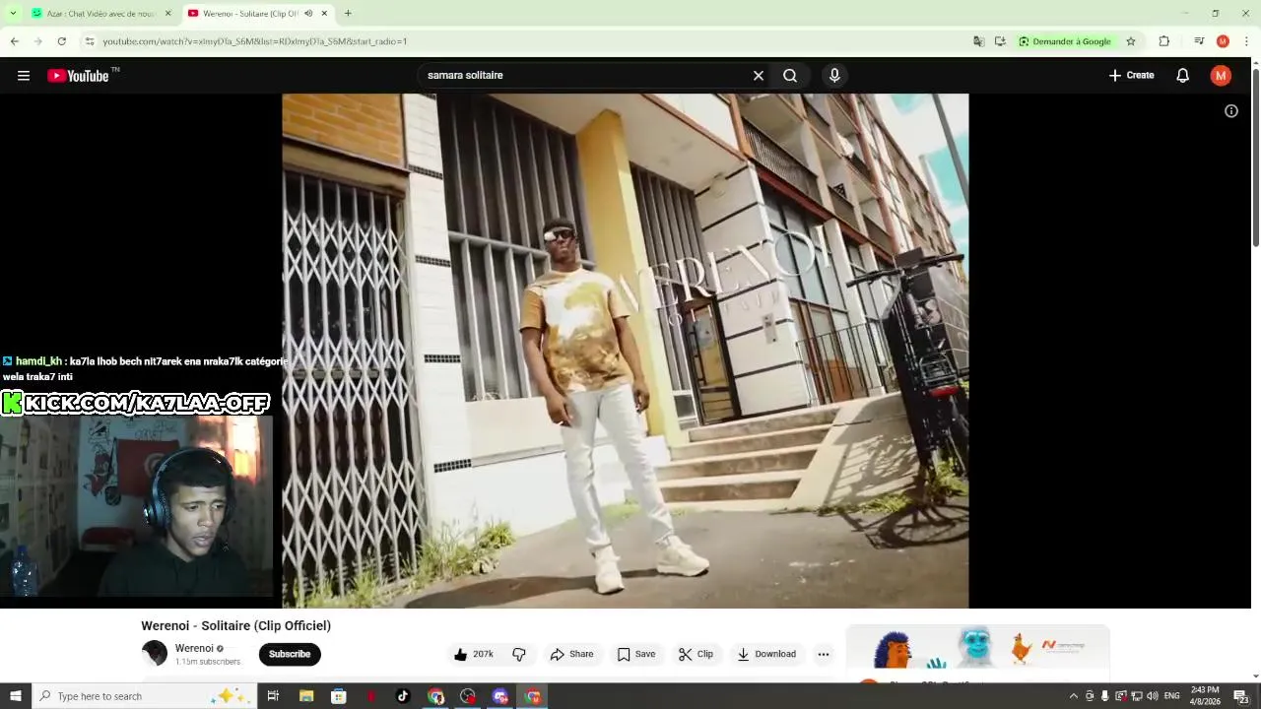
Task: Click the Werenoi video player
Action: point(626,351)
